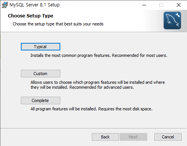The image size is (187, 146).
Task: Go Back to the previous step
Action: (105, 137)
